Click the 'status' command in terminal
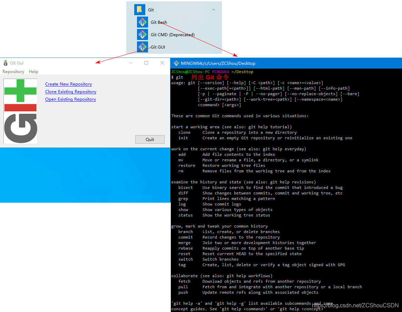Viewport: 402px width, 312px height. 186,215
